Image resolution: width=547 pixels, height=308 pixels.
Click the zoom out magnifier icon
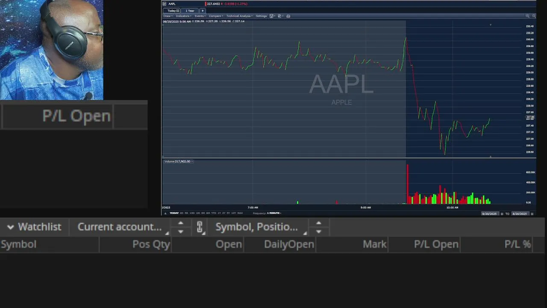pyautogui.click(x=534, y=16)
